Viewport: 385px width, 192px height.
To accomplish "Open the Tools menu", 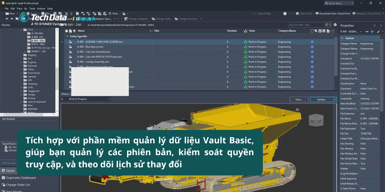I will point(32,9).
